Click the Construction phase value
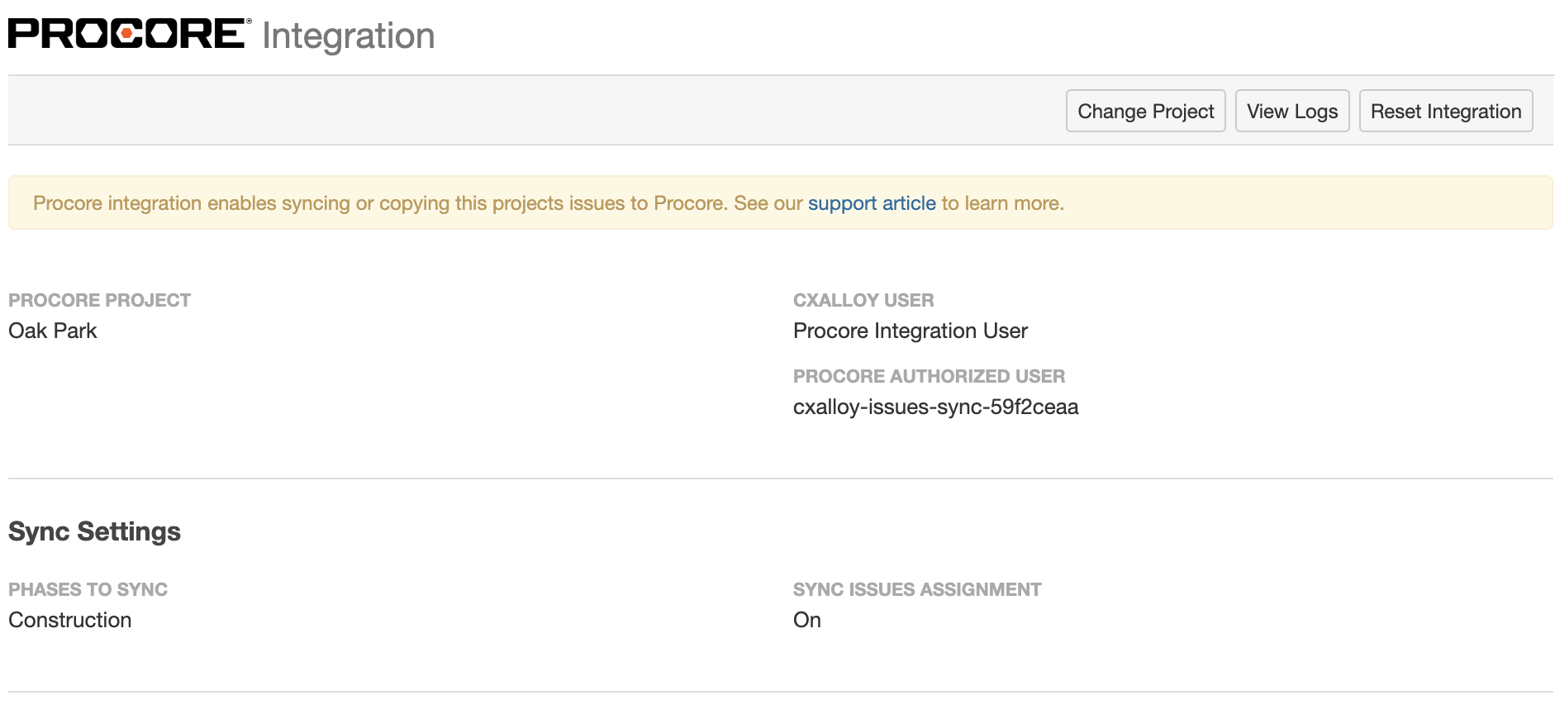 click(70, 620)
